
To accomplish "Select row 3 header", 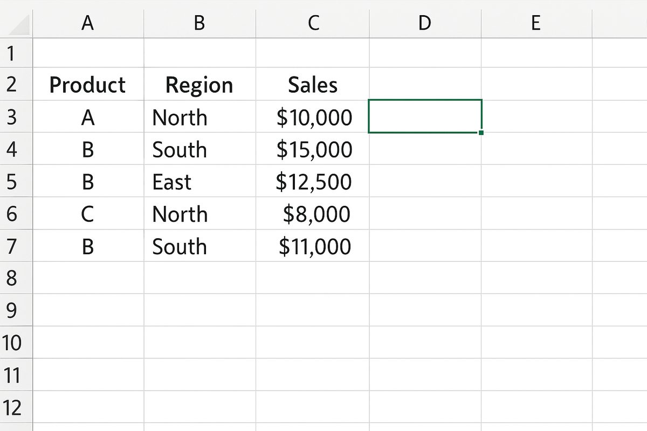I will pyautogui.click(x=16, y=116).
